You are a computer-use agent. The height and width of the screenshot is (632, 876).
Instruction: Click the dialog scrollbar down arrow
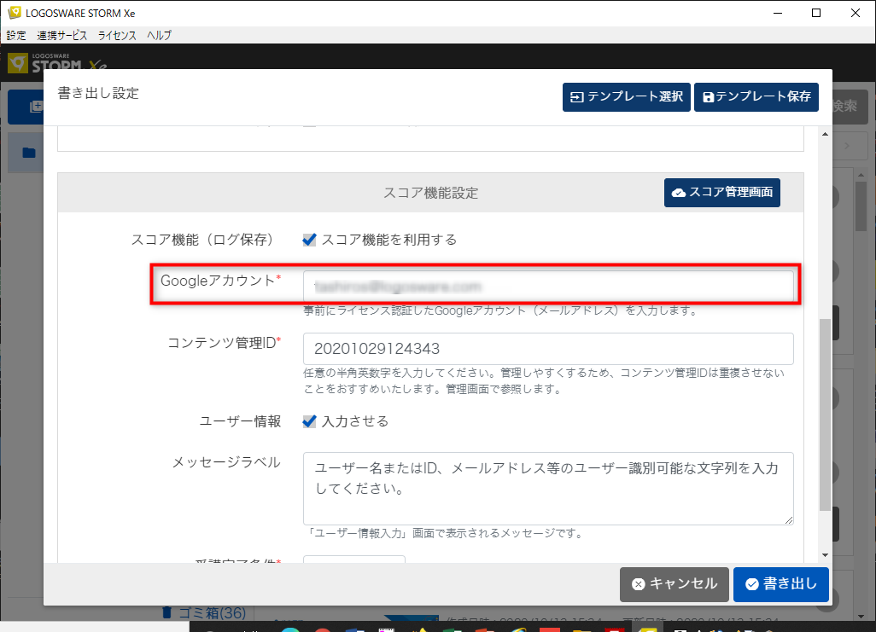(825, 555)
